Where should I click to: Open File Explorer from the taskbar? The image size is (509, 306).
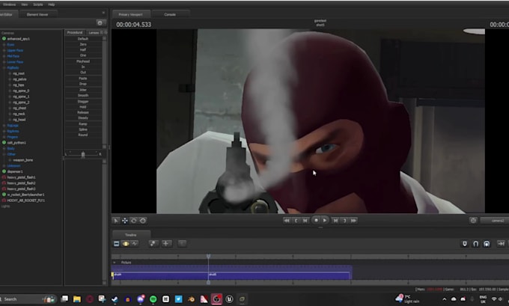tap(76, 299)
